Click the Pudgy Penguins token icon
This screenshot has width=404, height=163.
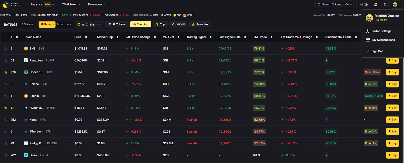click(x=26, y=143)
